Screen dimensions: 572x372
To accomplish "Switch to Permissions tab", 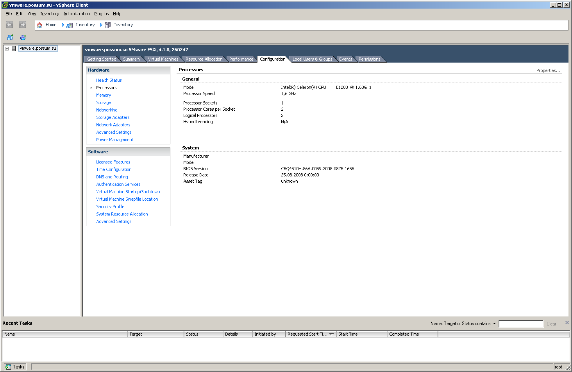I will 369,59.
